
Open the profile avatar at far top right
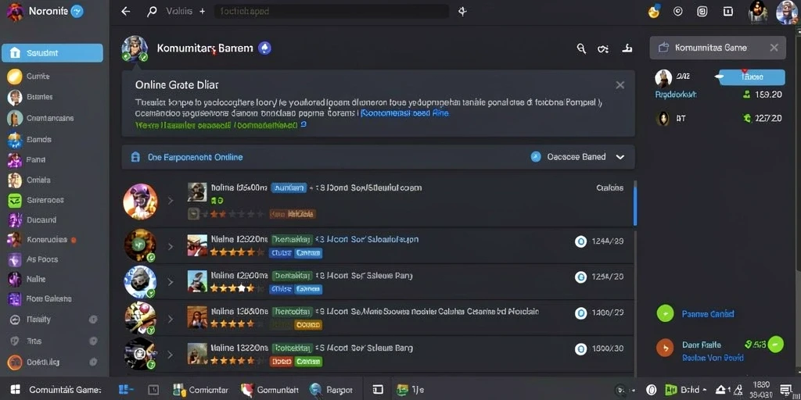[x=787, y=12]
